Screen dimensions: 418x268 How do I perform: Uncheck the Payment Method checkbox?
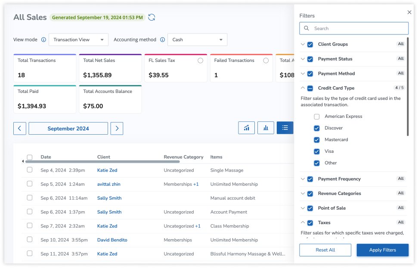pos(310,74)
